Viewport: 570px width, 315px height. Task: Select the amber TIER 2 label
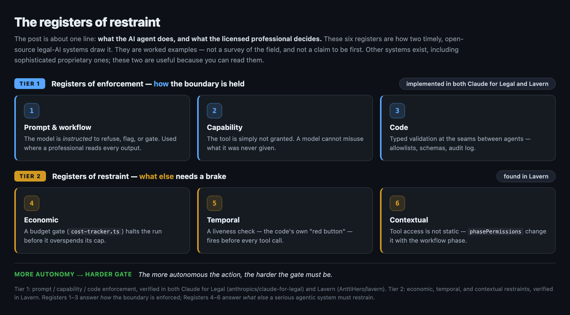coord(30,176)
